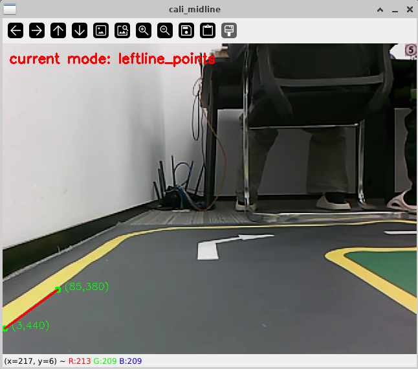
Task: Pan the image right with the right arrow
Action: point(37,30)
